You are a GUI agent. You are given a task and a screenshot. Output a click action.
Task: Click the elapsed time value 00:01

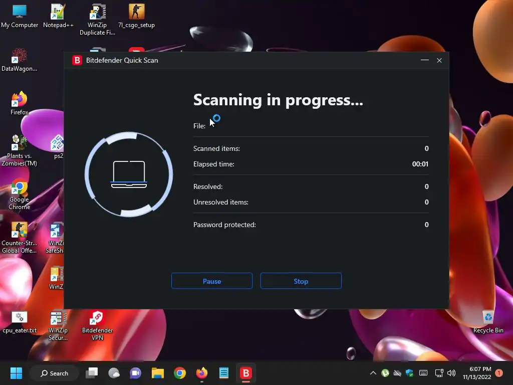(420, 164)
